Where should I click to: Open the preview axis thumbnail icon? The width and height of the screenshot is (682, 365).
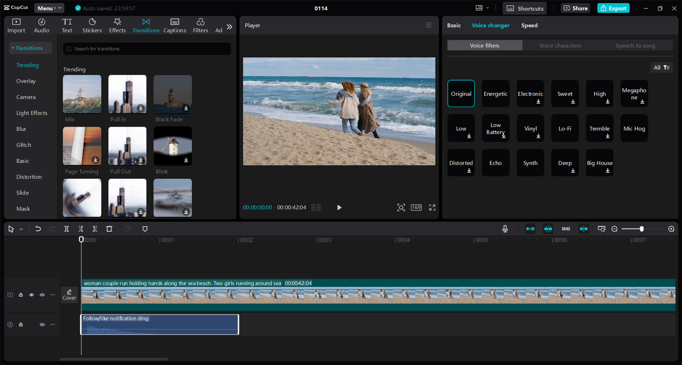[x=602, y=229]
